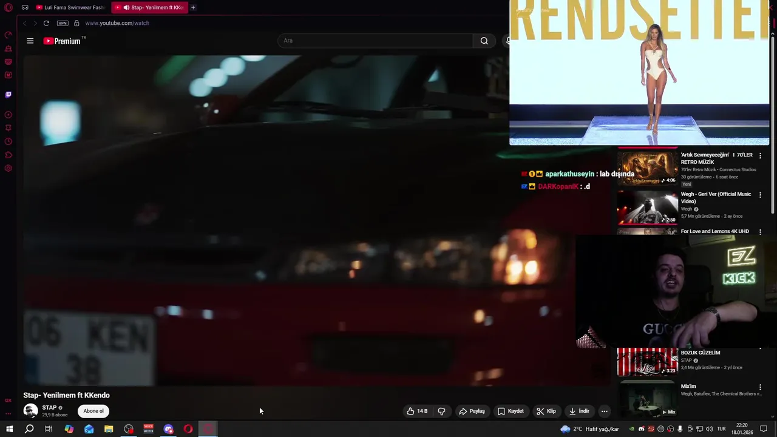The height and width of the screenshot is (437, 777).
Task: Submit search with magnifier button
Action: (x=484, y=41)
